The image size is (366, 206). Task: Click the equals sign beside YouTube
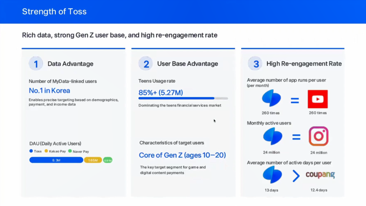tap(295, 101)
